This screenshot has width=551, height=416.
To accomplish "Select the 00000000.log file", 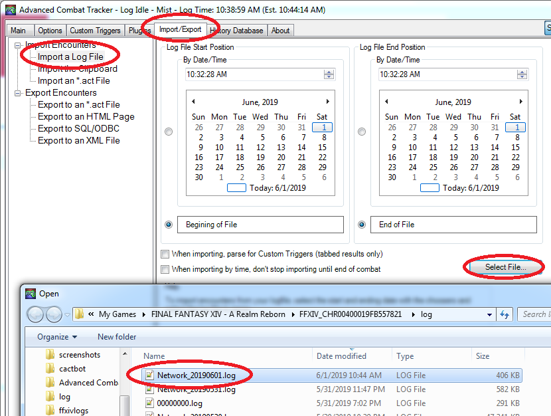I will [332, 403].
